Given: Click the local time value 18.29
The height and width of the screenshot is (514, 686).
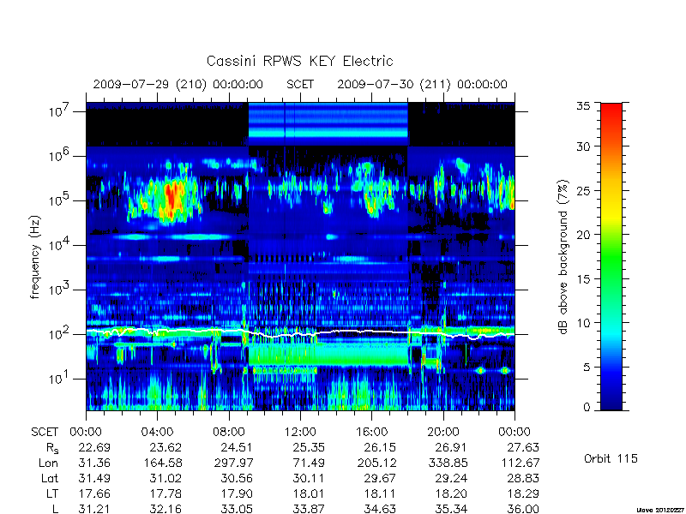Looking at the screenshot, I should [523, 493].
